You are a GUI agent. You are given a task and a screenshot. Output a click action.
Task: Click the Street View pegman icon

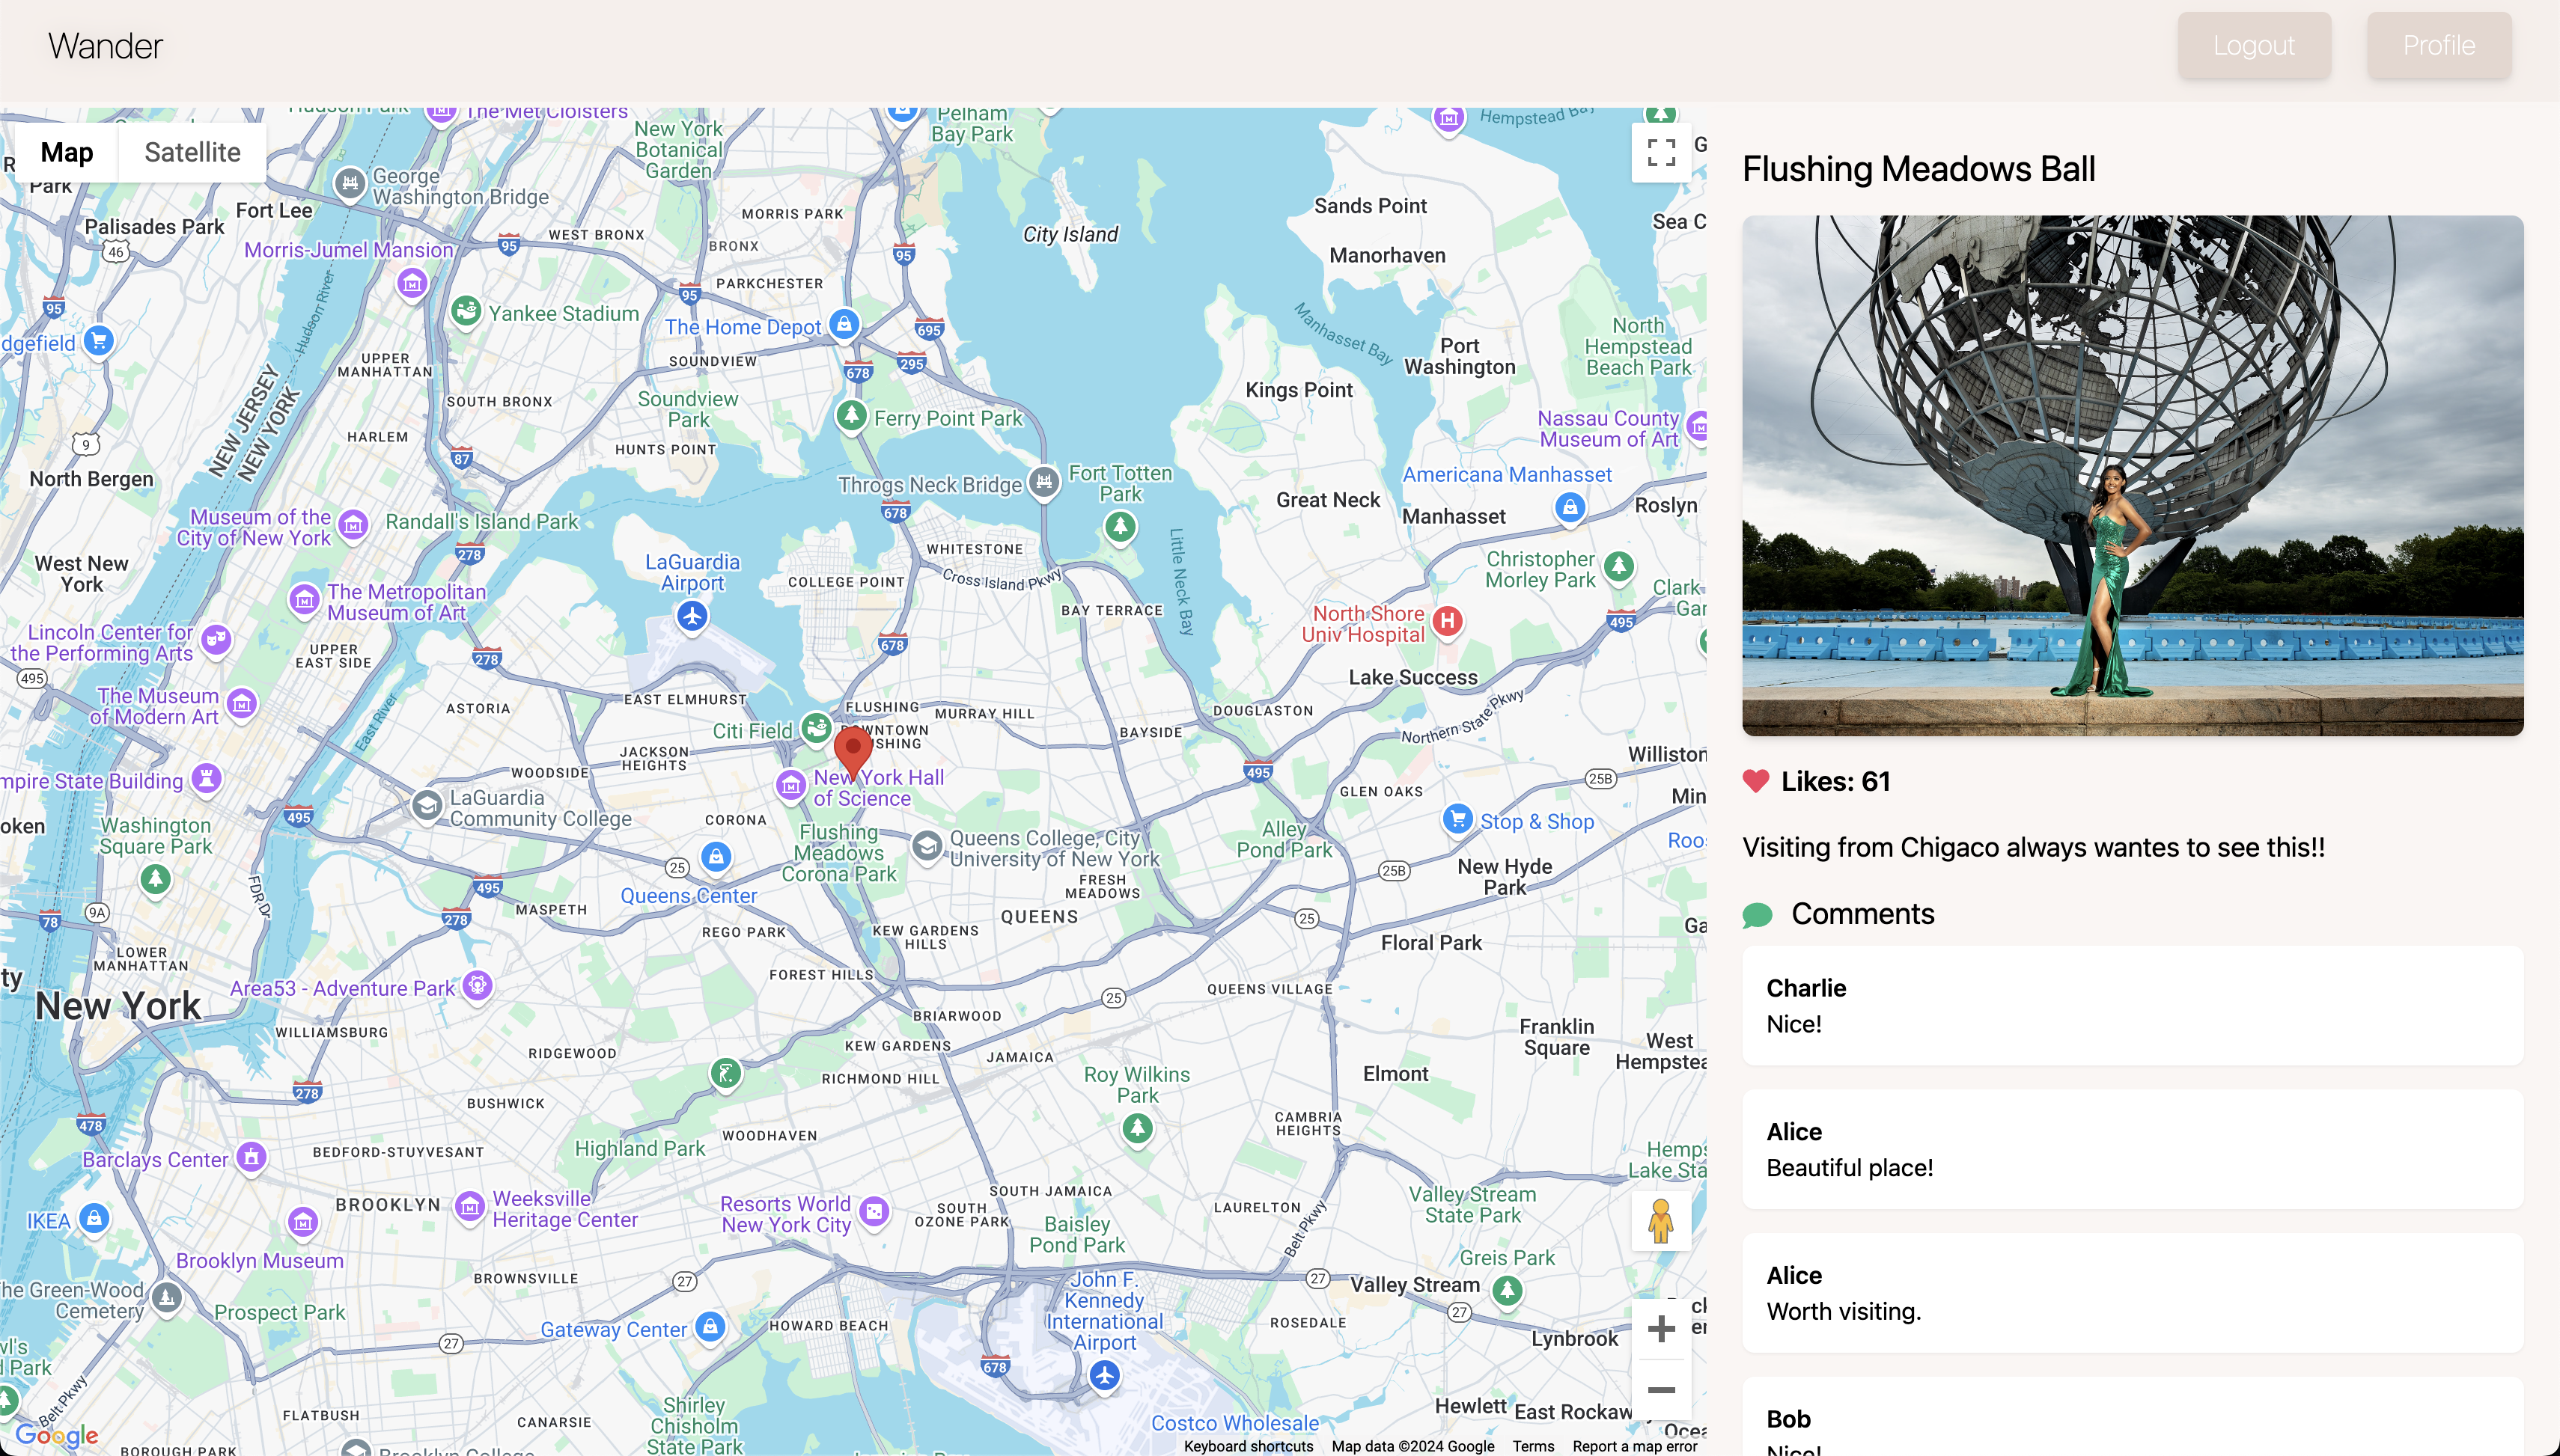(1661, 1221)
